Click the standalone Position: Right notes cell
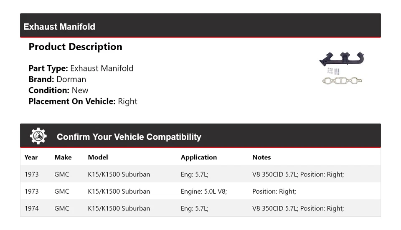Viewport: 401px width, 230px height. coord(274,191)
